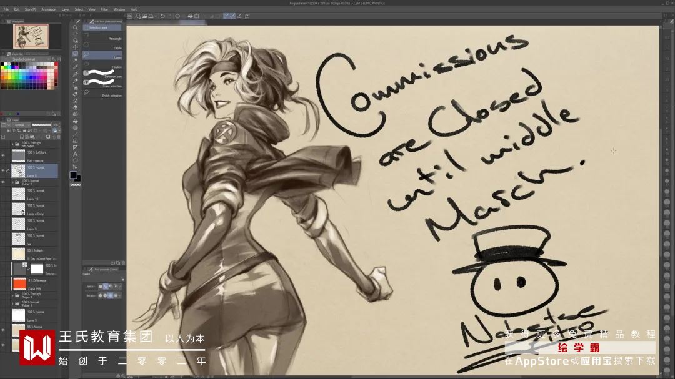This screenshot has height=379, width=675.
Task: Open the Animation menu
Action: pos(49,9)
